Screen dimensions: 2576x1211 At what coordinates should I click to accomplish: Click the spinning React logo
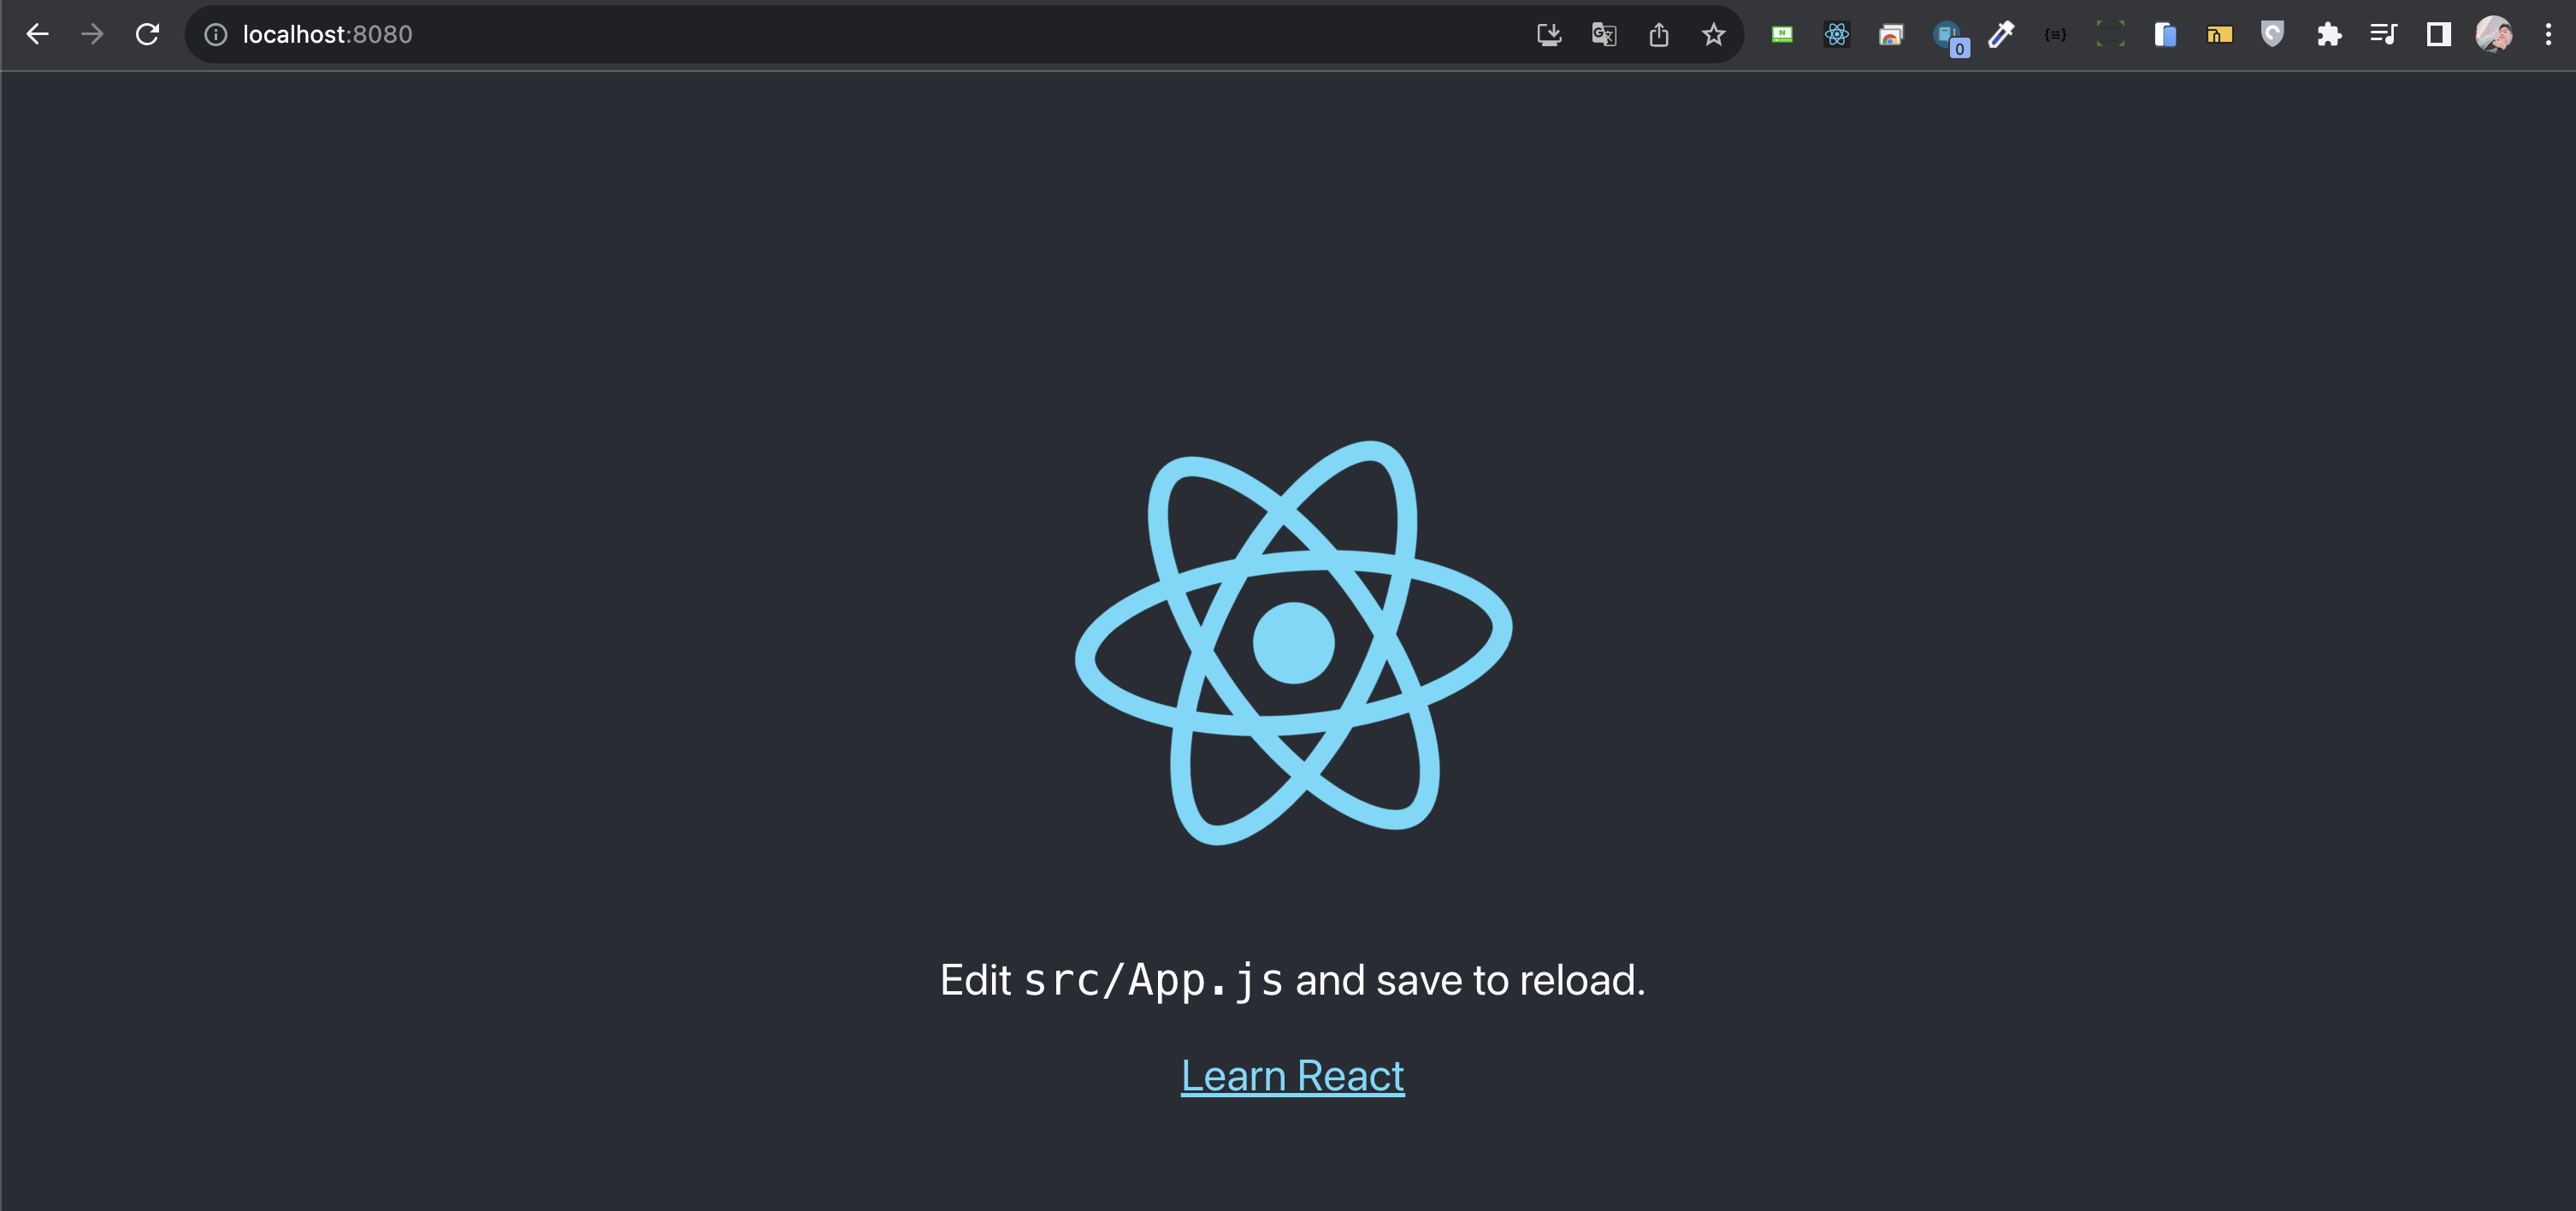[x=1293, y=643]
